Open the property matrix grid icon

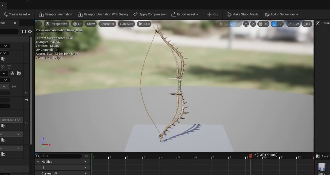coord(24,32)
